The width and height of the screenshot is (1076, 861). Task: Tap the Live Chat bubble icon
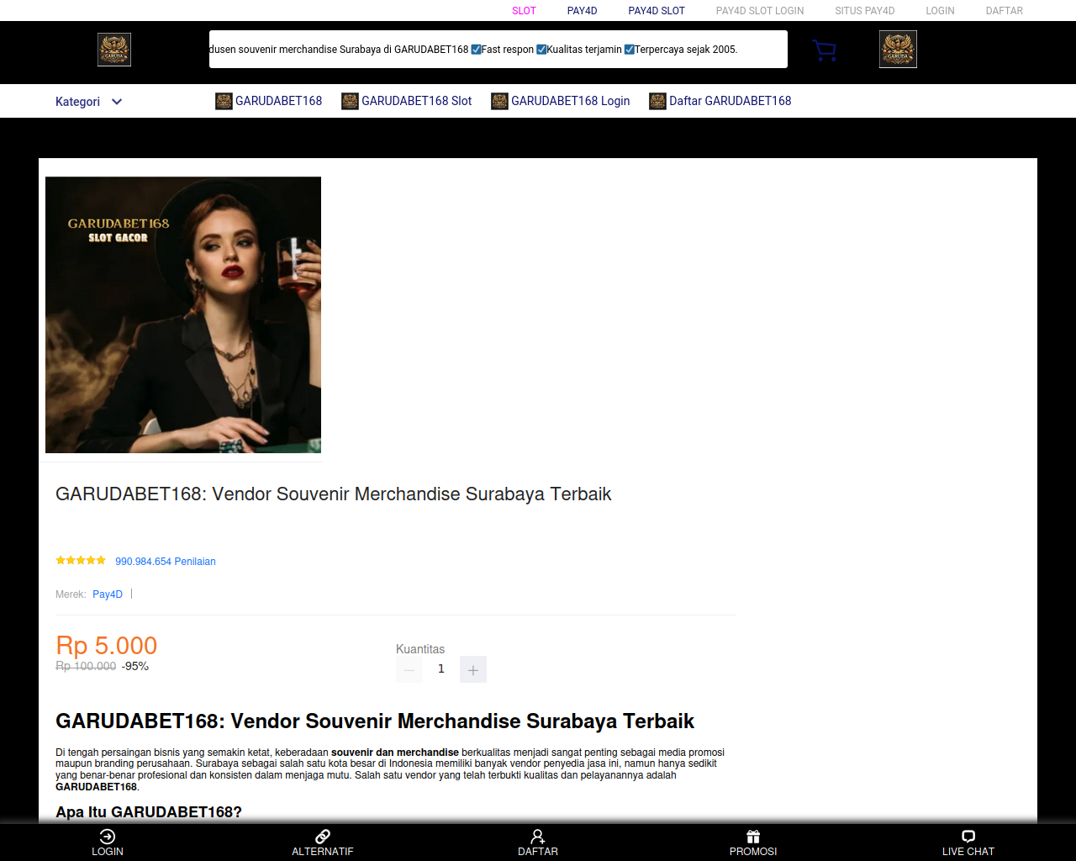[968, 836]
